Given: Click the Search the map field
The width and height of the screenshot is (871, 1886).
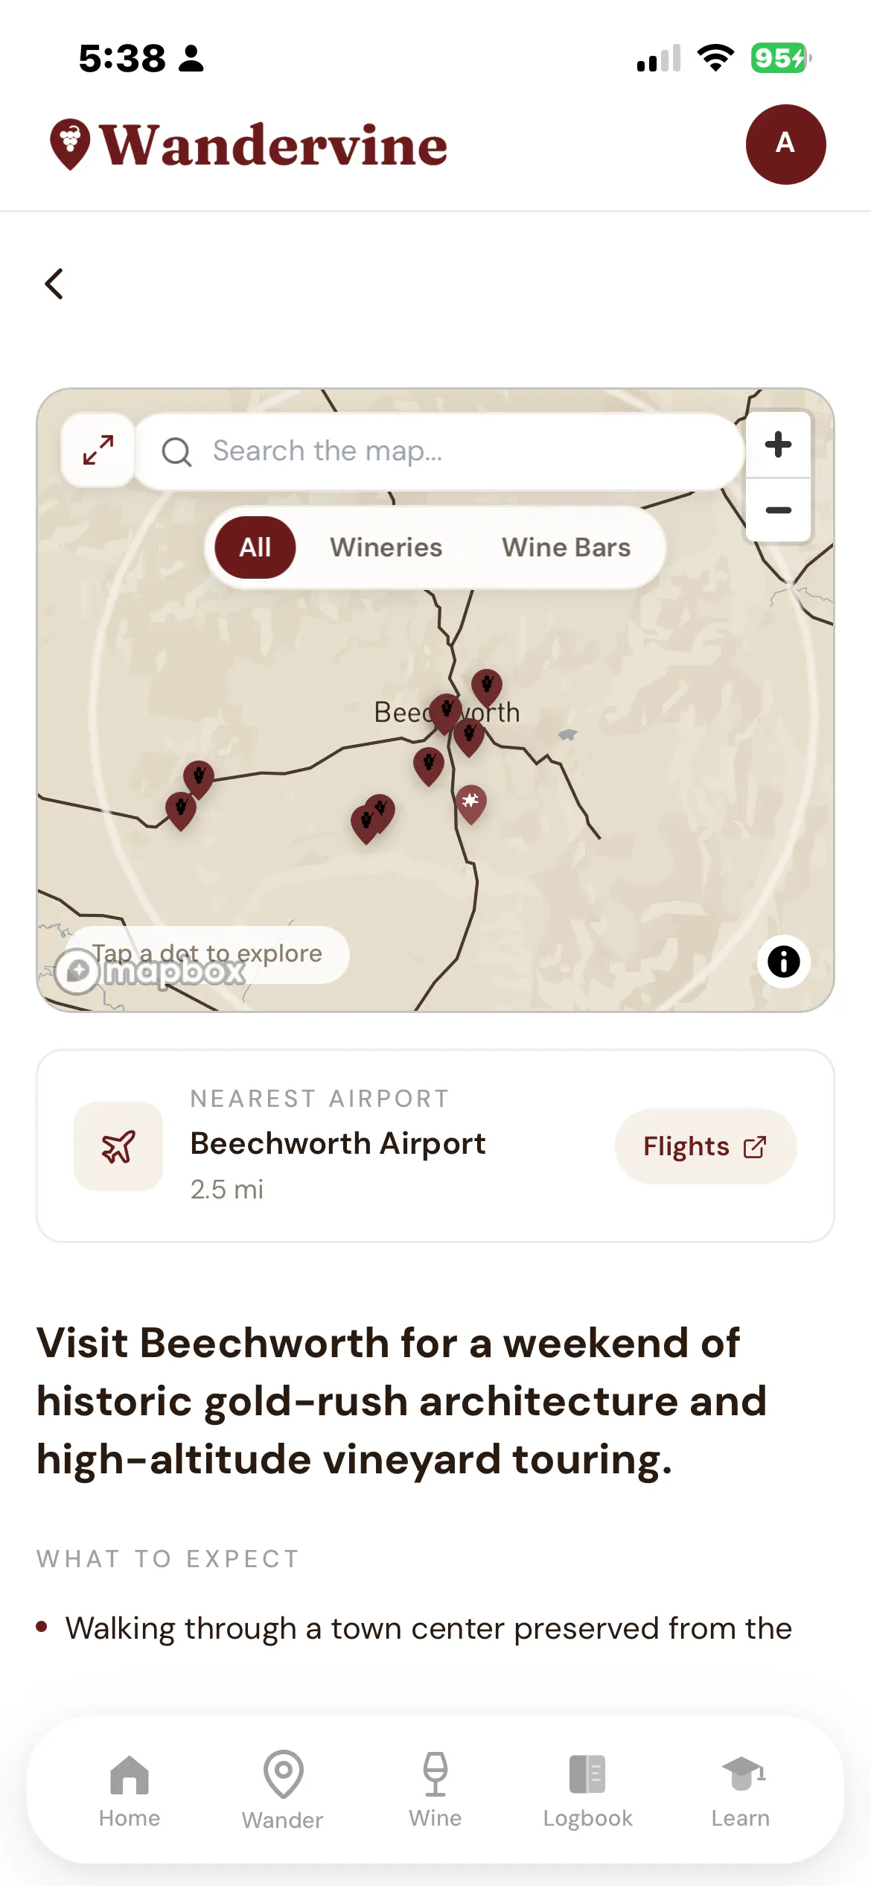Looking at the screenshot, I should [x=439, y=451].
